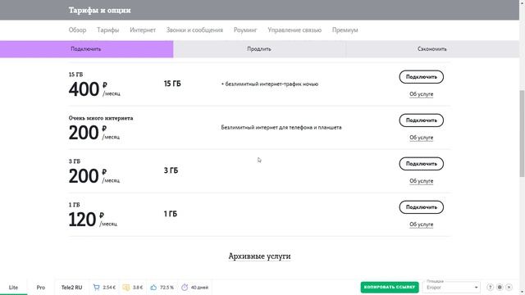Click the 400 ₽/месяц price
The width and height of the screenshot is (525, 295).
(x=94, y=89)
